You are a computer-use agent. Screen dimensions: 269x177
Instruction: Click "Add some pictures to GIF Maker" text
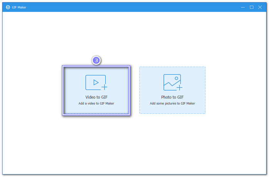coord(173,103)
